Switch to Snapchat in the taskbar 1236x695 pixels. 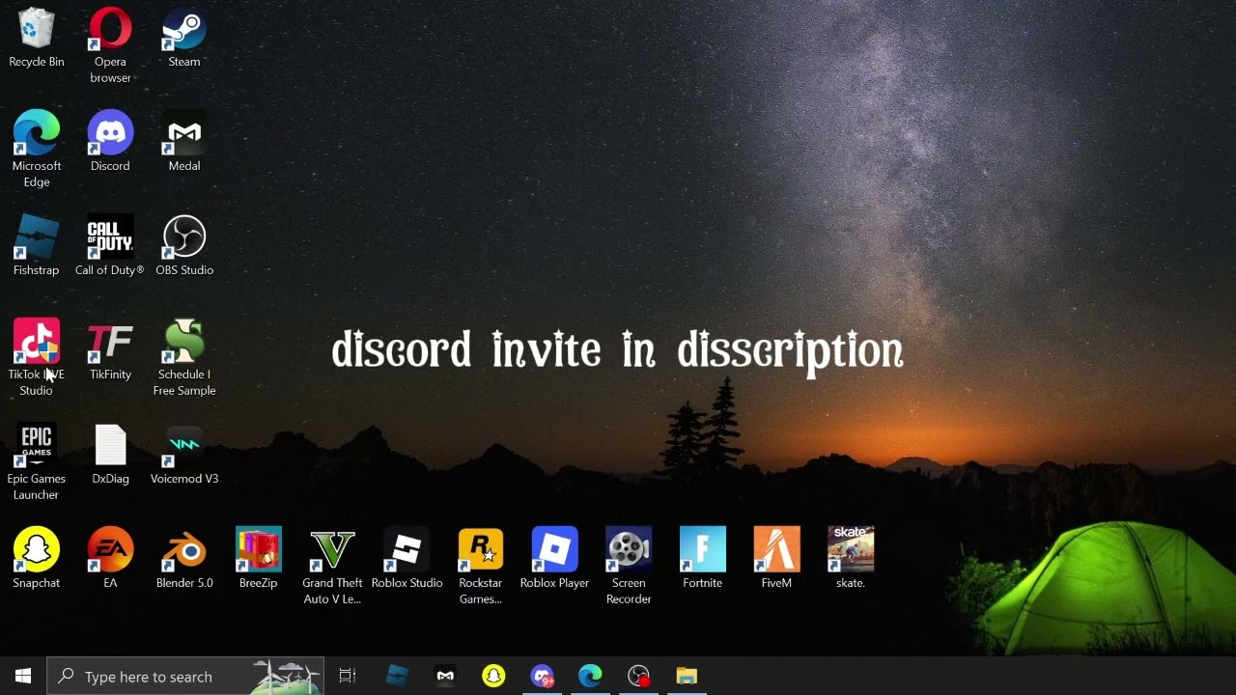point(493,677)
